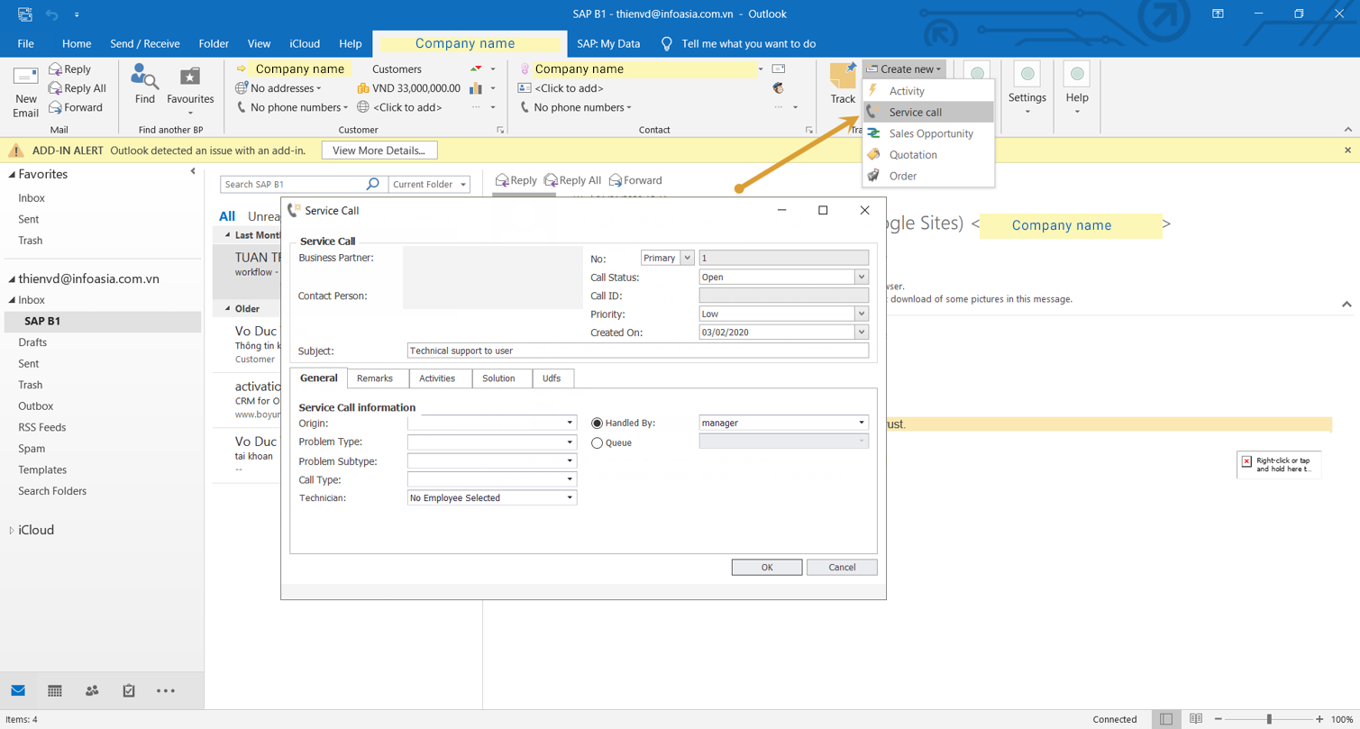Screen dimensions: 1360x729
Task: Switch to Tasks view in bottom navigation
Action: [x=129, y=690]
